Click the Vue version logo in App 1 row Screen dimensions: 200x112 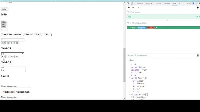(197, 17)
